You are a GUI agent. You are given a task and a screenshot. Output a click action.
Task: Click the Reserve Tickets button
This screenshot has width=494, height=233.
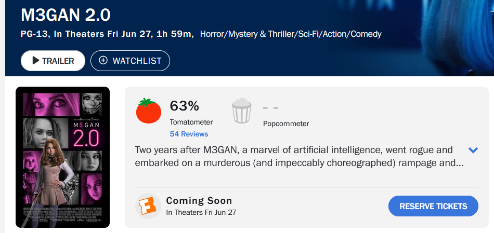[x=433, y=206]
